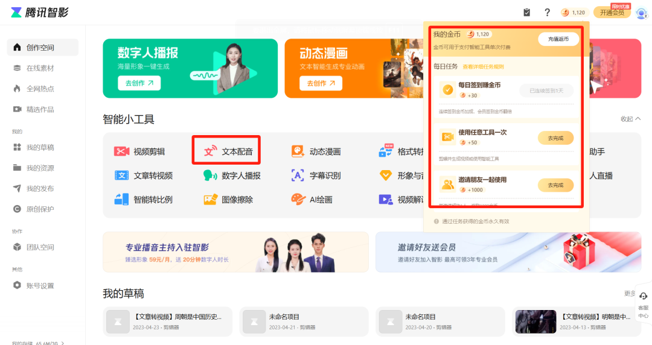Viewport: 652px width, 345px height.
Task: Open the user avatar in top right
Action: tap(641, 13)
